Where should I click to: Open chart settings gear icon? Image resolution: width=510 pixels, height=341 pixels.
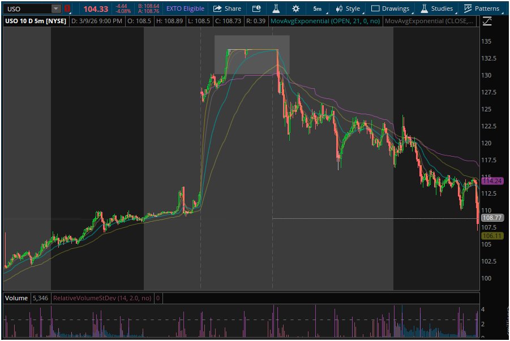pos(295,9)
